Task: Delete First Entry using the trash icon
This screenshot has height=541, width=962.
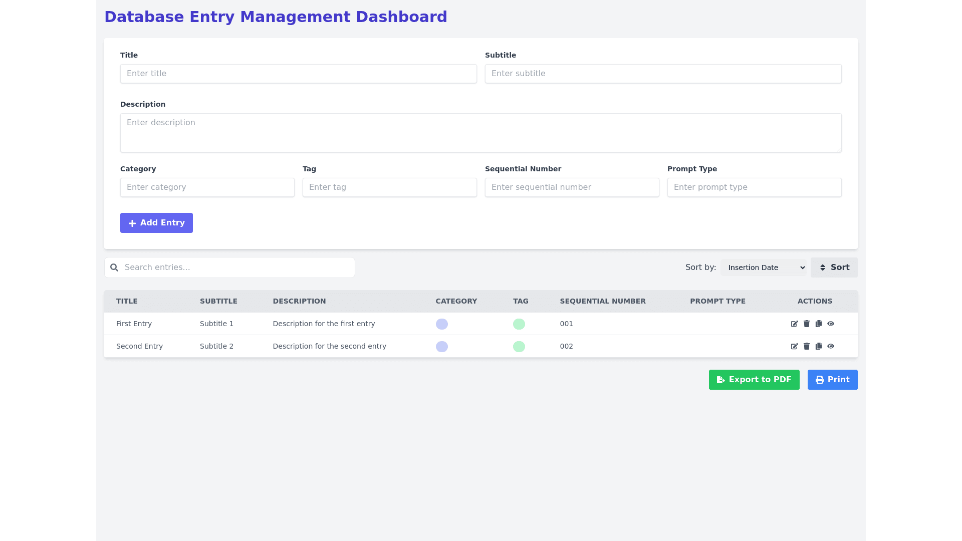Action: coord(807,324)
